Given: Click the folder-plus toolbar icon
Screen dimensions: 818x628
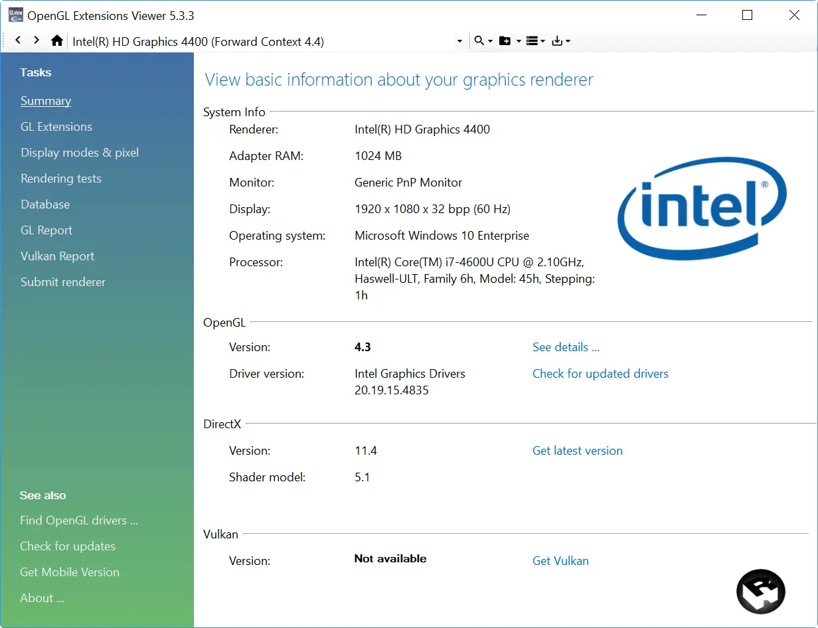Looking at the screenshot, I should tap(505, 40).
